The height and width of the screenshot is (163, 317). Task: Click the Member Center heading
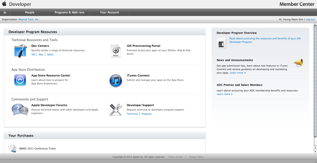(x=297, y=4)
